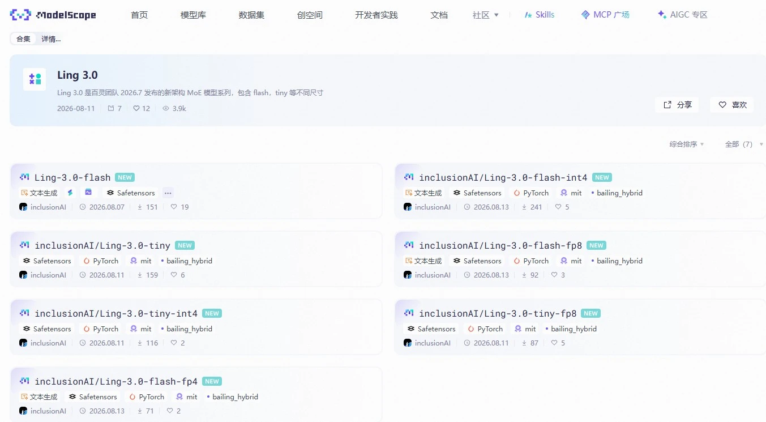Click the mit license icon on Ling-3.0-flash-fp4 card
The image size is (766, 422).
(179, 397)
